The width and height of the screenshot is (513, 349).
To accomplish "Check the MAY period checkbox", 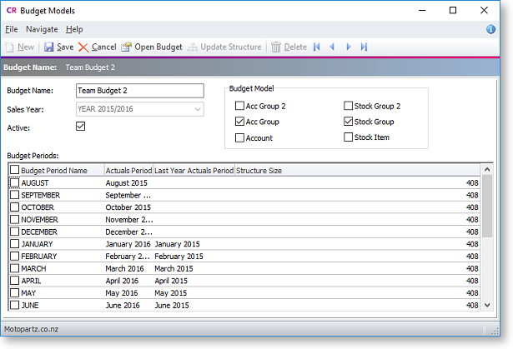I will tap(14, 292).
